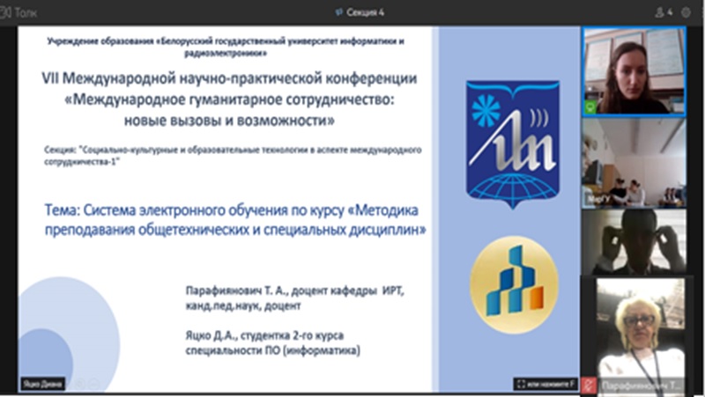The image size is (705, 397).
Task: Click the red muted microphone indicator
Action: pos(589,385)
